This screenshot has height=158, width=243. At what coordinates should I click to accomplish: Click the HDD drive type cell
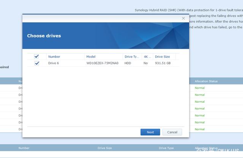coord(128,63)
